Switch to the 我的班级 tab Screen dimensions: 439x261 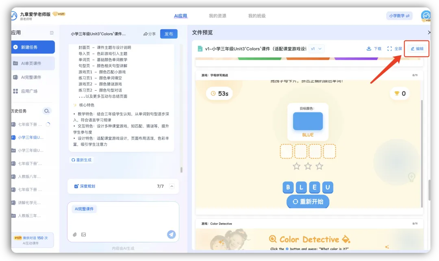click(x=257, y=16)
